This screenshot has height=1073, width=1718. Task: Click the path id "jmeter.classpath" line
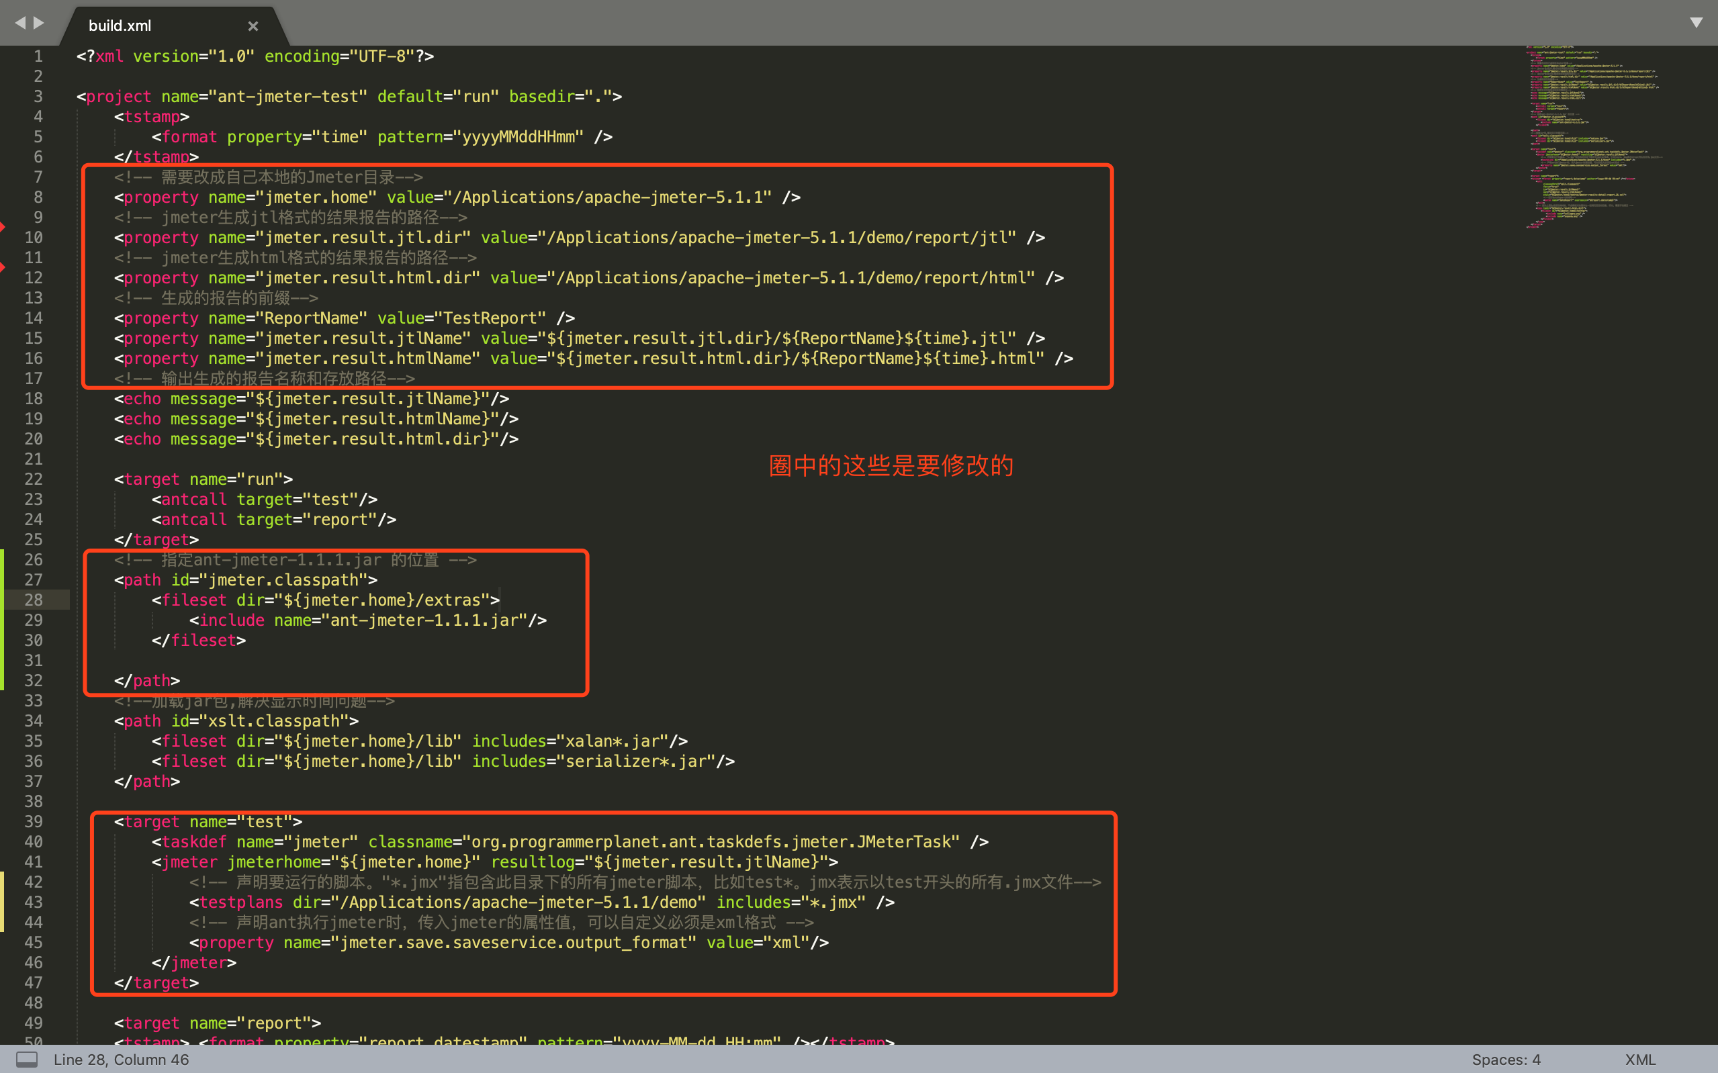click(x=246, y=581)
